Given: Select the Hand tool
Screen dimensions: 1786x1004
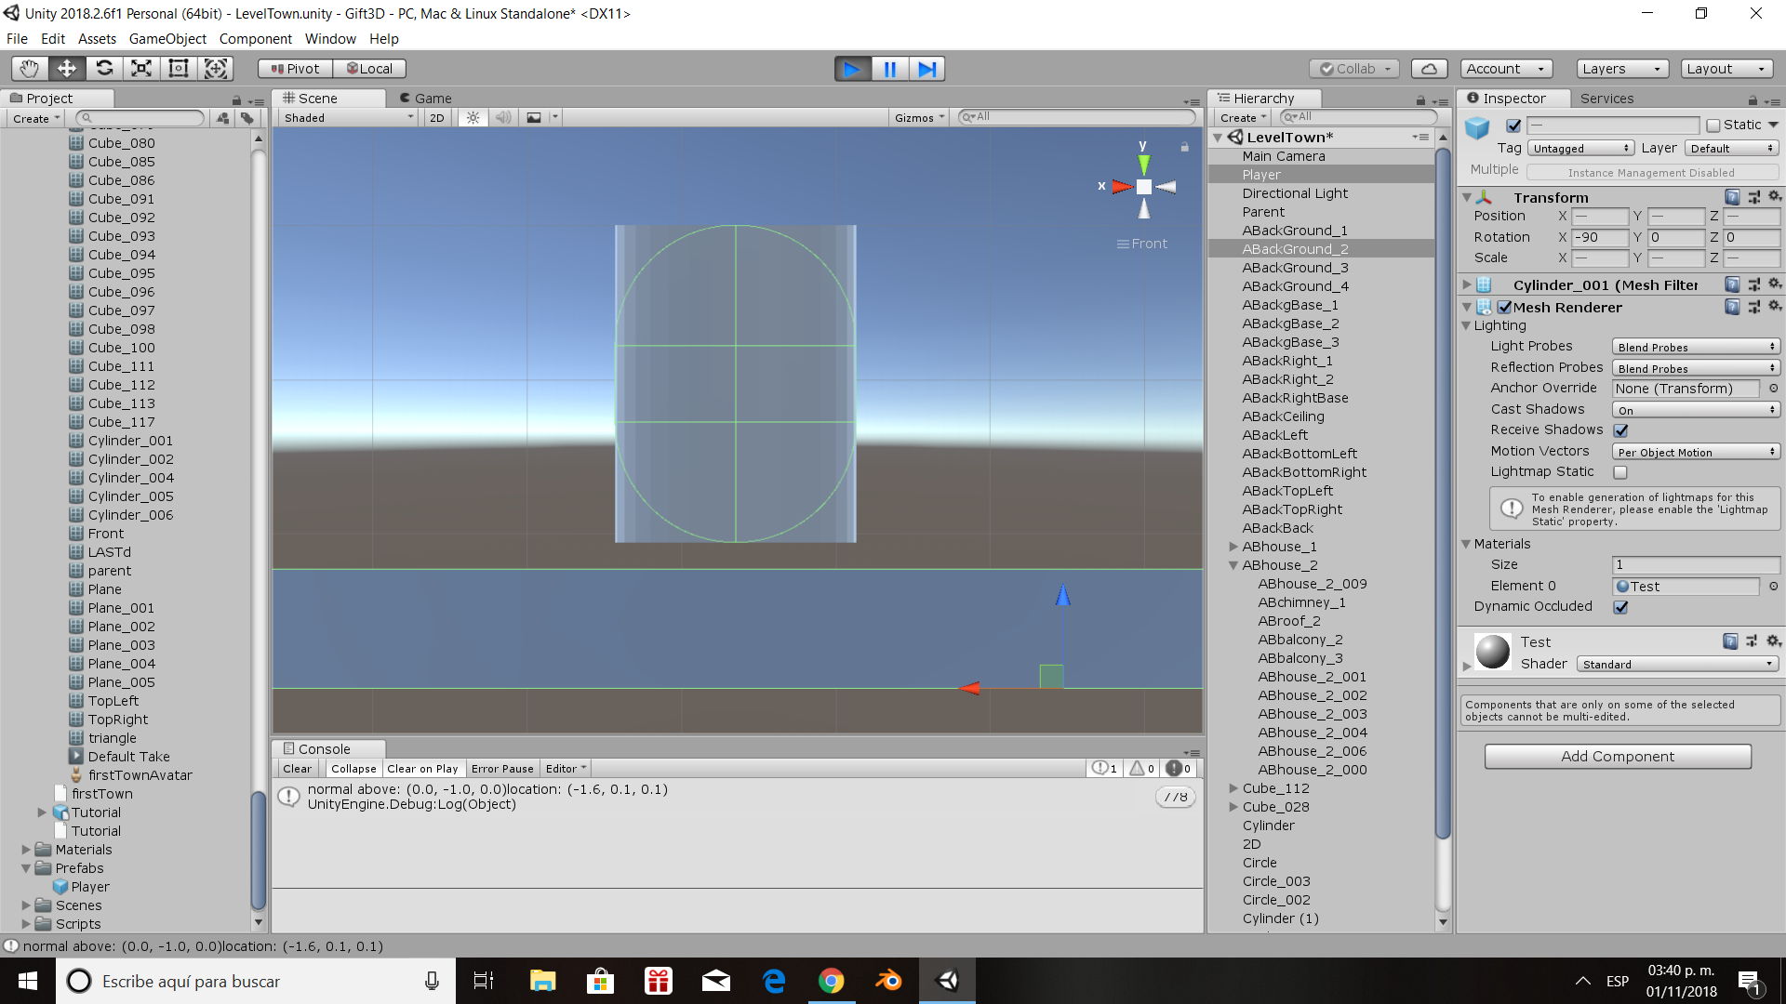Looking at the screenshot, I should pos(30,68).
